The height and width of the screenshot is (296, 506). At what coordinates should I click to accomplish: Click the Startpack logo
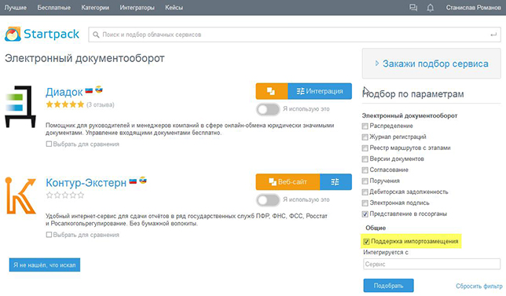click(x=42, y=35)
